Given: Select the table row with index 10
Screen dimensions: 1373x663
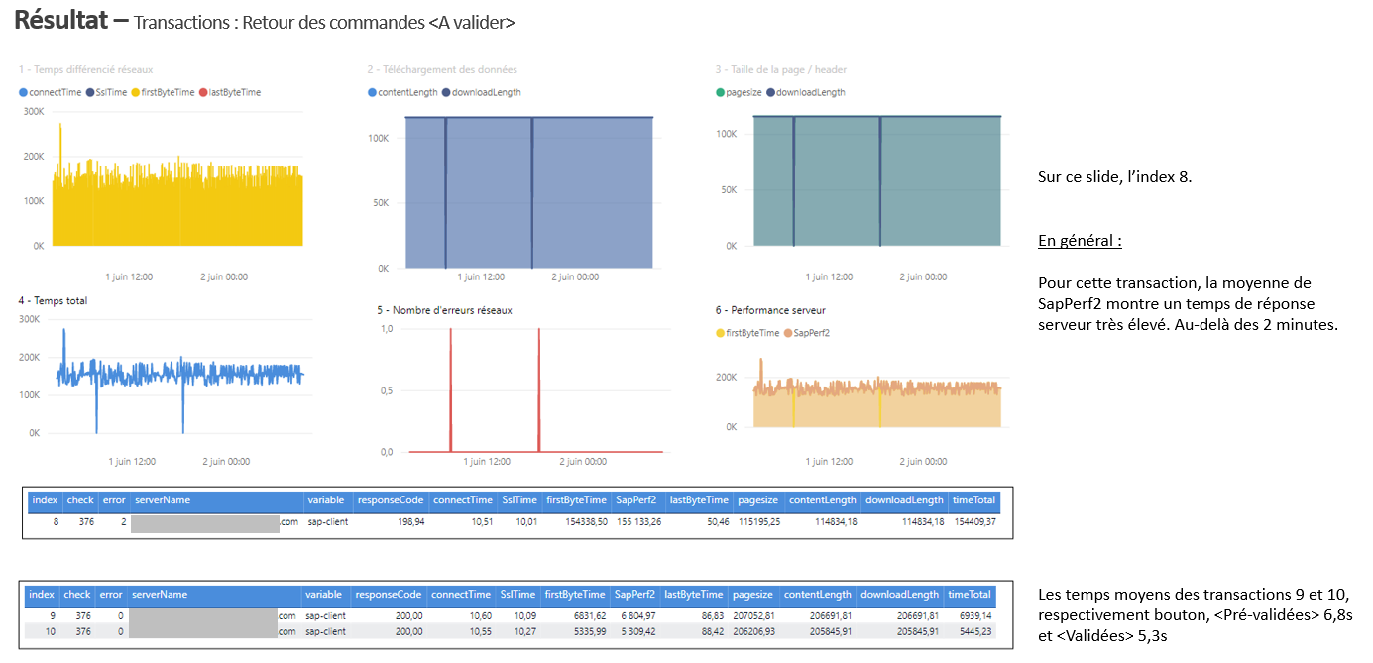Looking at the screenshot, I should [496, 630].
